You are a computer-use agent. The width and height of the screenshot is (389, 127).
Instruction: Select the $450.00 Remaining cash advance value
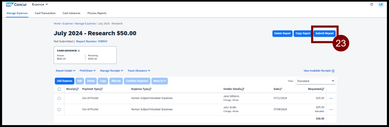pos(93,59)
